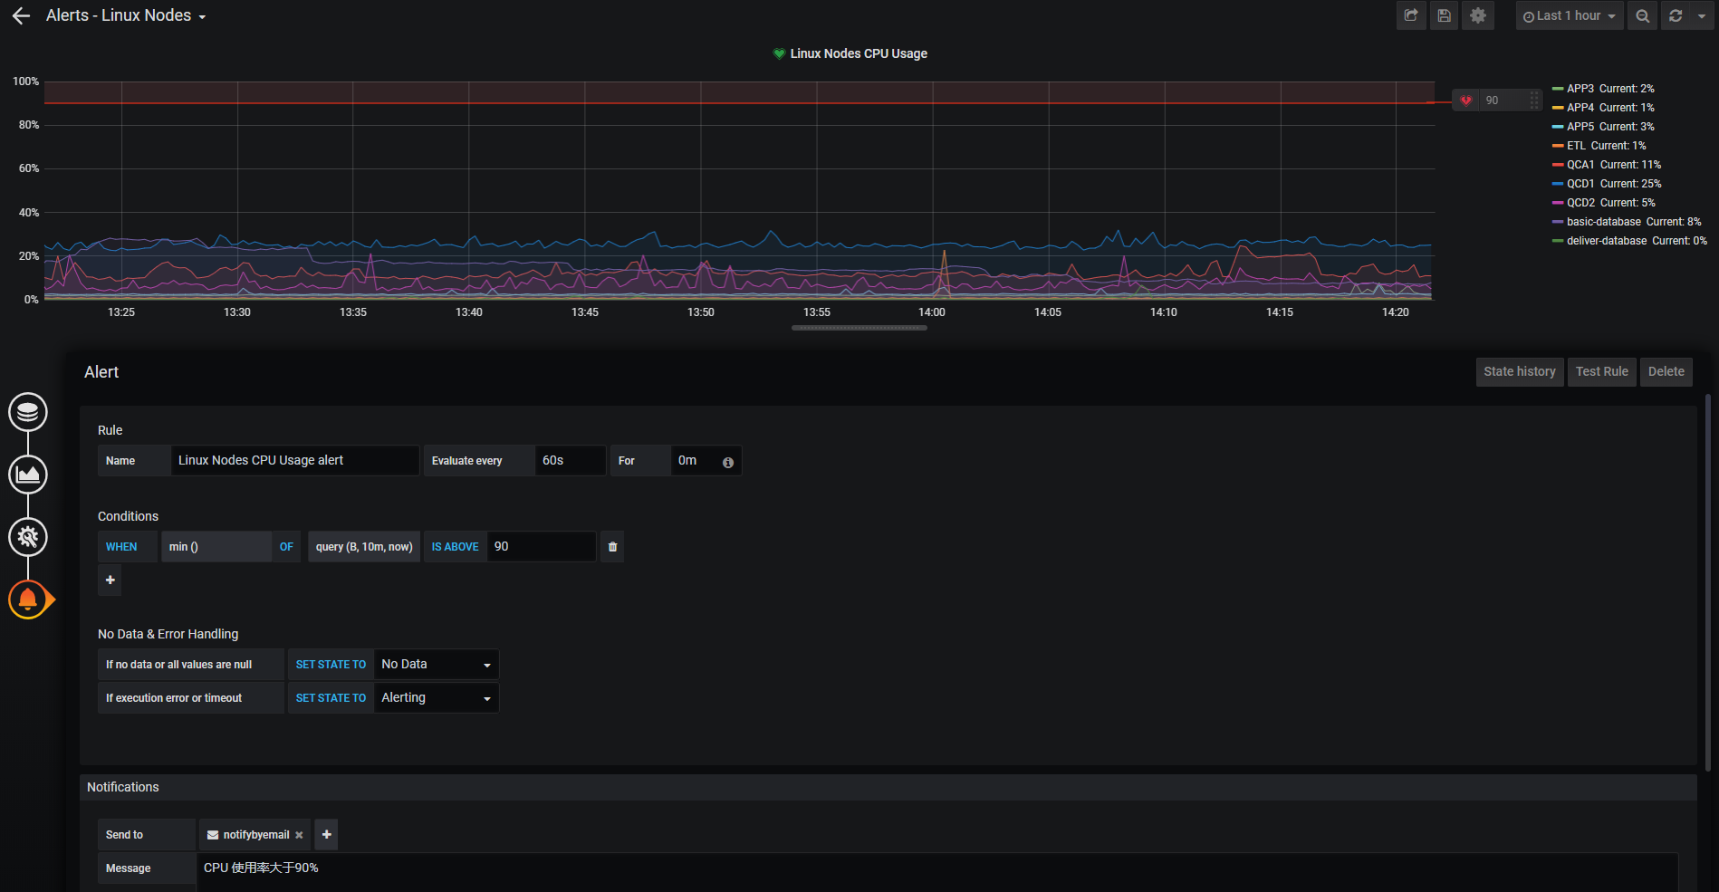Open the IS ABOVE evaluator selector
The width and height of the screenshot is (1719, 892).
tap(455, 547)
